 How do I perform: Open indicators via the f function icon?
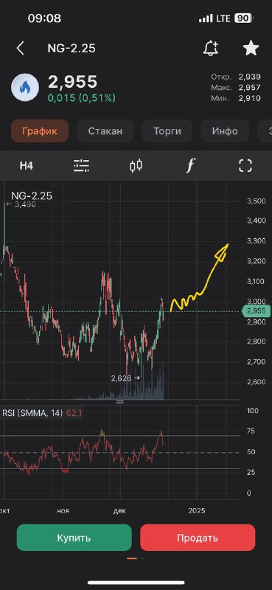click(191, 165)
